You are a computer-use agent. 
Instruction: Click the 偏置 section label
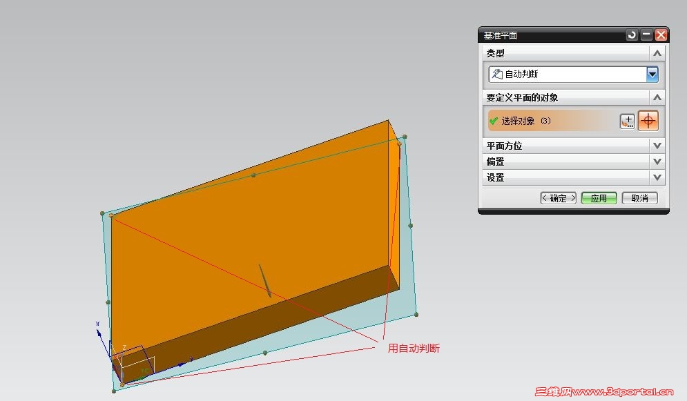tap(496, 162)
